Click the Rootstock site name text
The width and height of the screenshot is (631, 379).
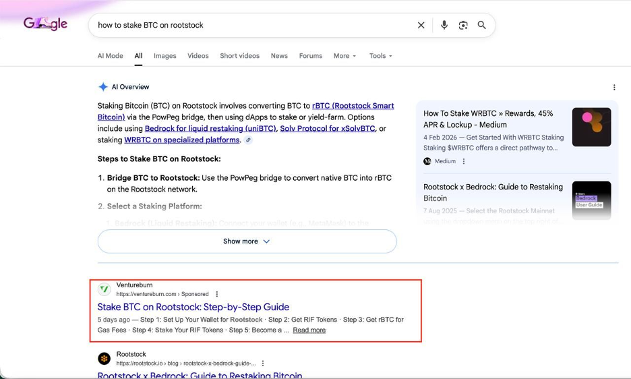(131, 354)
